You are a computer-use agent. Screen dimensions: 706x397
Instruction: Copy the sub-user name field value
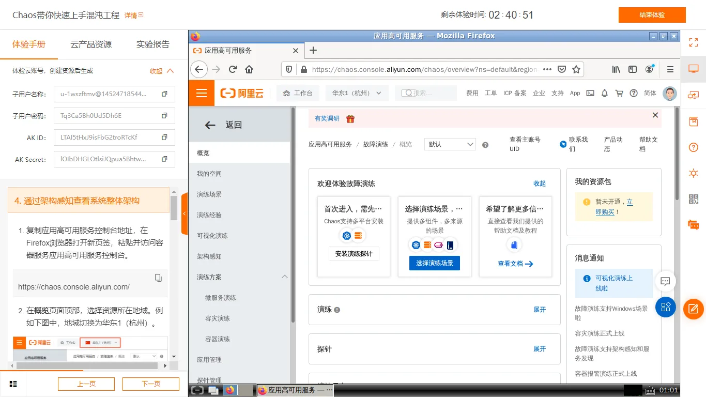164,94
